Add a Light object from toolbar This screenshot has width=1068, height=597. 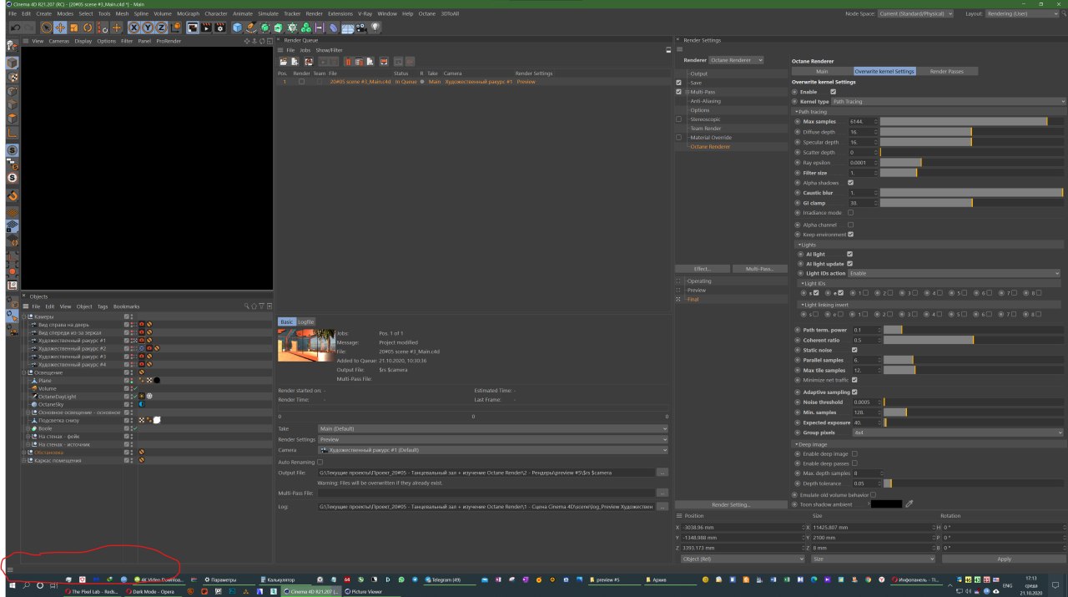coord(375,28)
